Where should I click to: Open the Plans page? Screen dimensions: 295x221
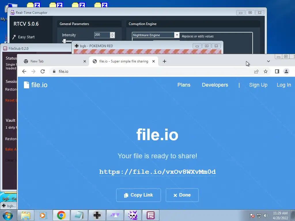click(184, 85)
